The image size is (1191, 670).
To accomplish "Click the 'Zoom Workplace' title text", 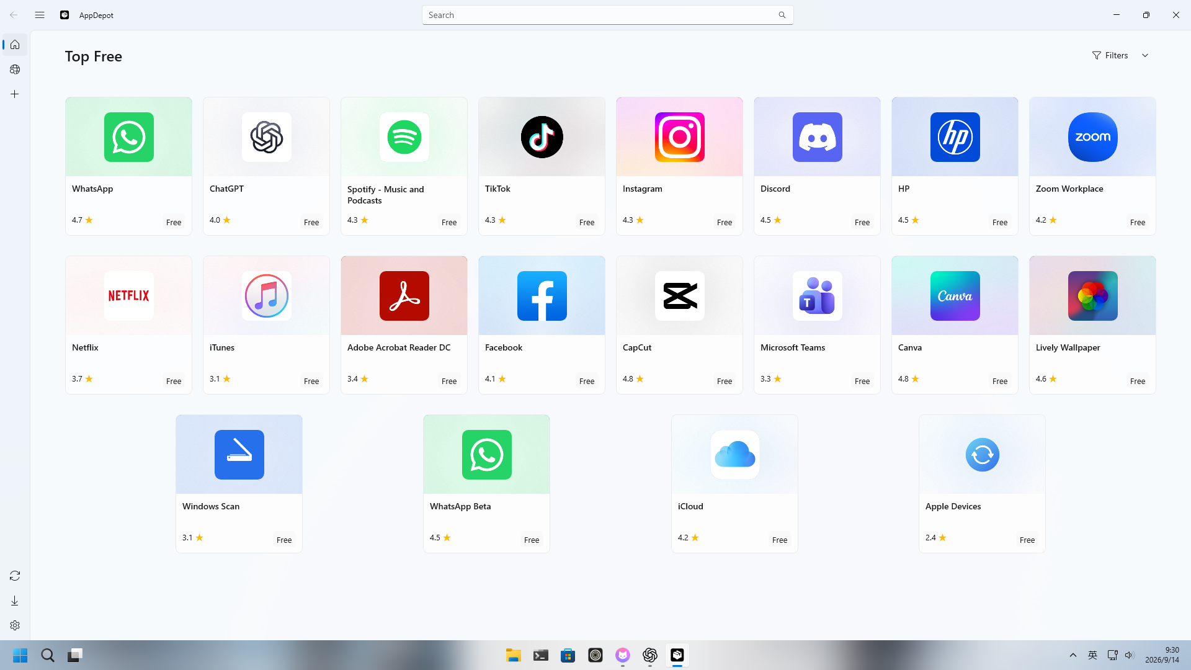I will (1069, 189).
